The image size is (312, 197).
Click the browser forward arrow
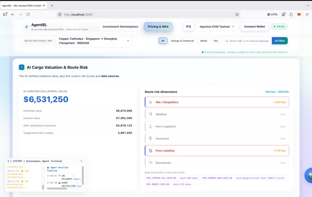tap(20, 15)
